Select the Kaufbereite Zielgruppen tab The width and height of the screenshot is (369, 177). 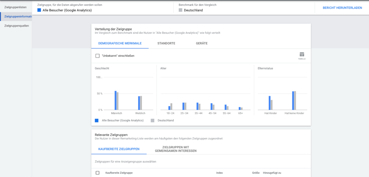(x=120, y=149)
